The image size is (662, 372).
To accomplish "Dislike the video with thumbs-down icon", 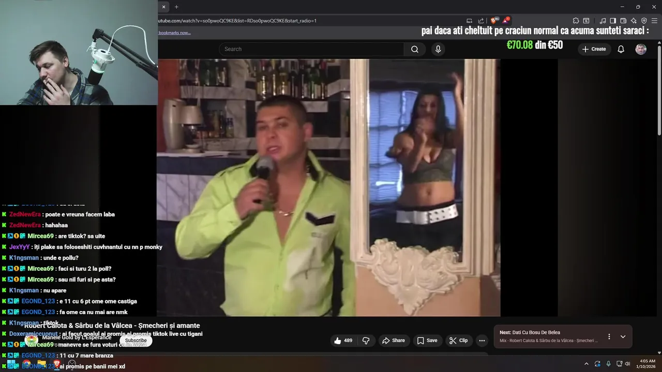I will [x=366, y=340].
